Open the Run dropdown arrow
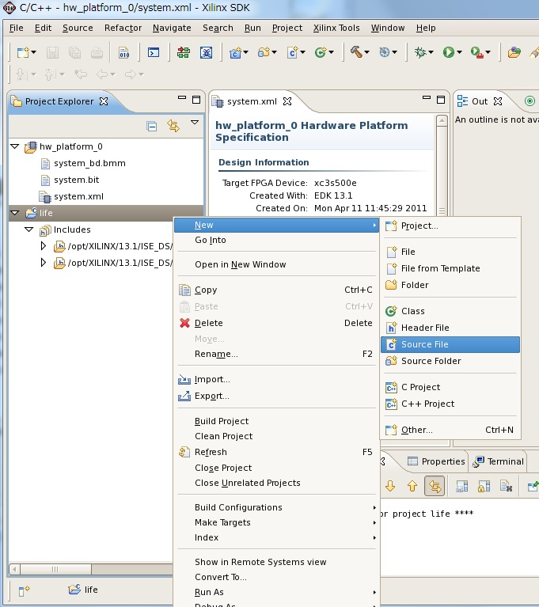This screenshot has height=607, width=539. (x=459, y=52)
